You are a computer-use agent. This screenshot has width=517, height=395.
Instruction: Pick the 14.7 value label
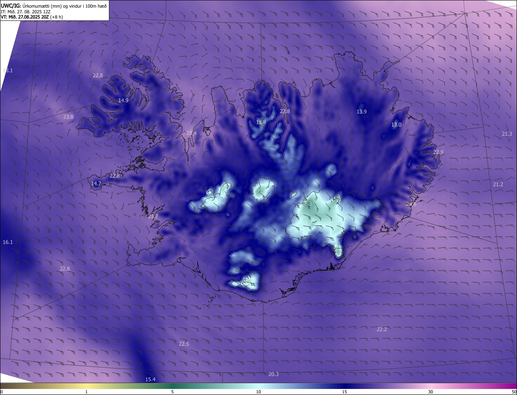click(x=96, y=183)
